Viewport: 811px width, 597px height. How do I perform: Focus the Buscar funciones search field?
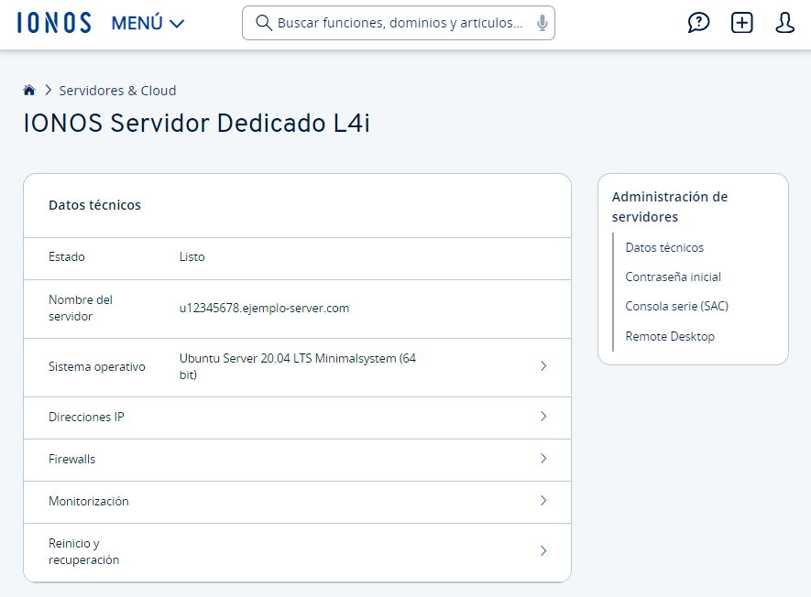[x=400, y=23]
